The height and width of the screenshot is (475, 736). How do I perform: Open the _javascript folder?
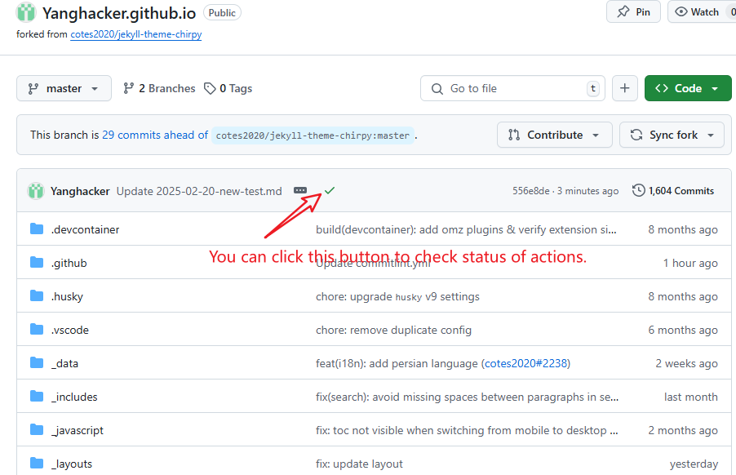pos(77,430)
